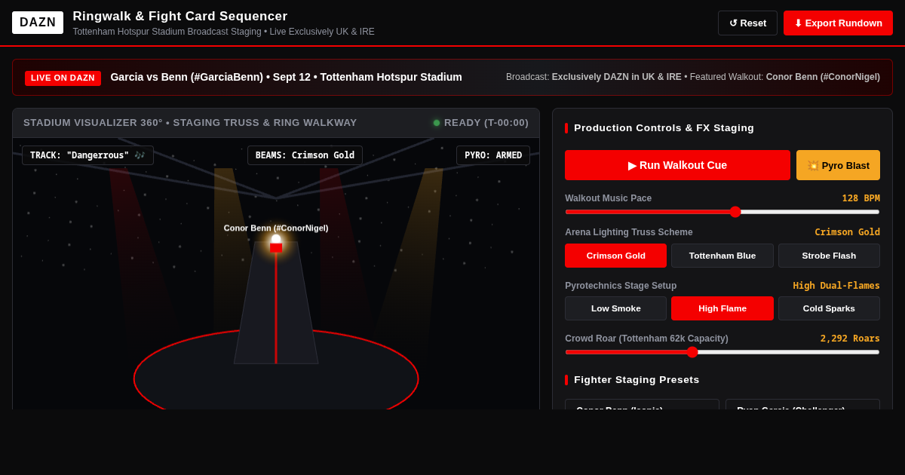Adjust the Crowd Roar slider
Screen dimensions: 905x475
[722, 352]
